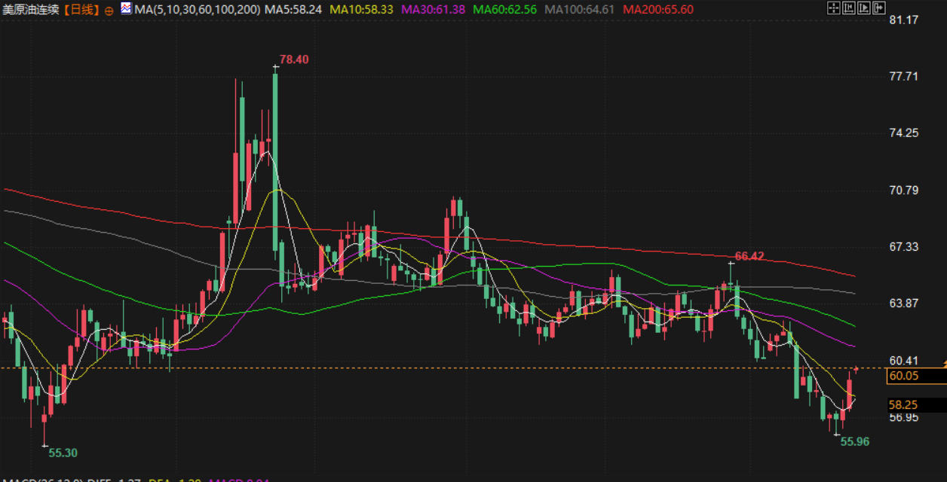This screenshot has width=947, height=482.
Task: Click the 78.40 high price label
Action: pyautogui.click(x=294, y=59)
